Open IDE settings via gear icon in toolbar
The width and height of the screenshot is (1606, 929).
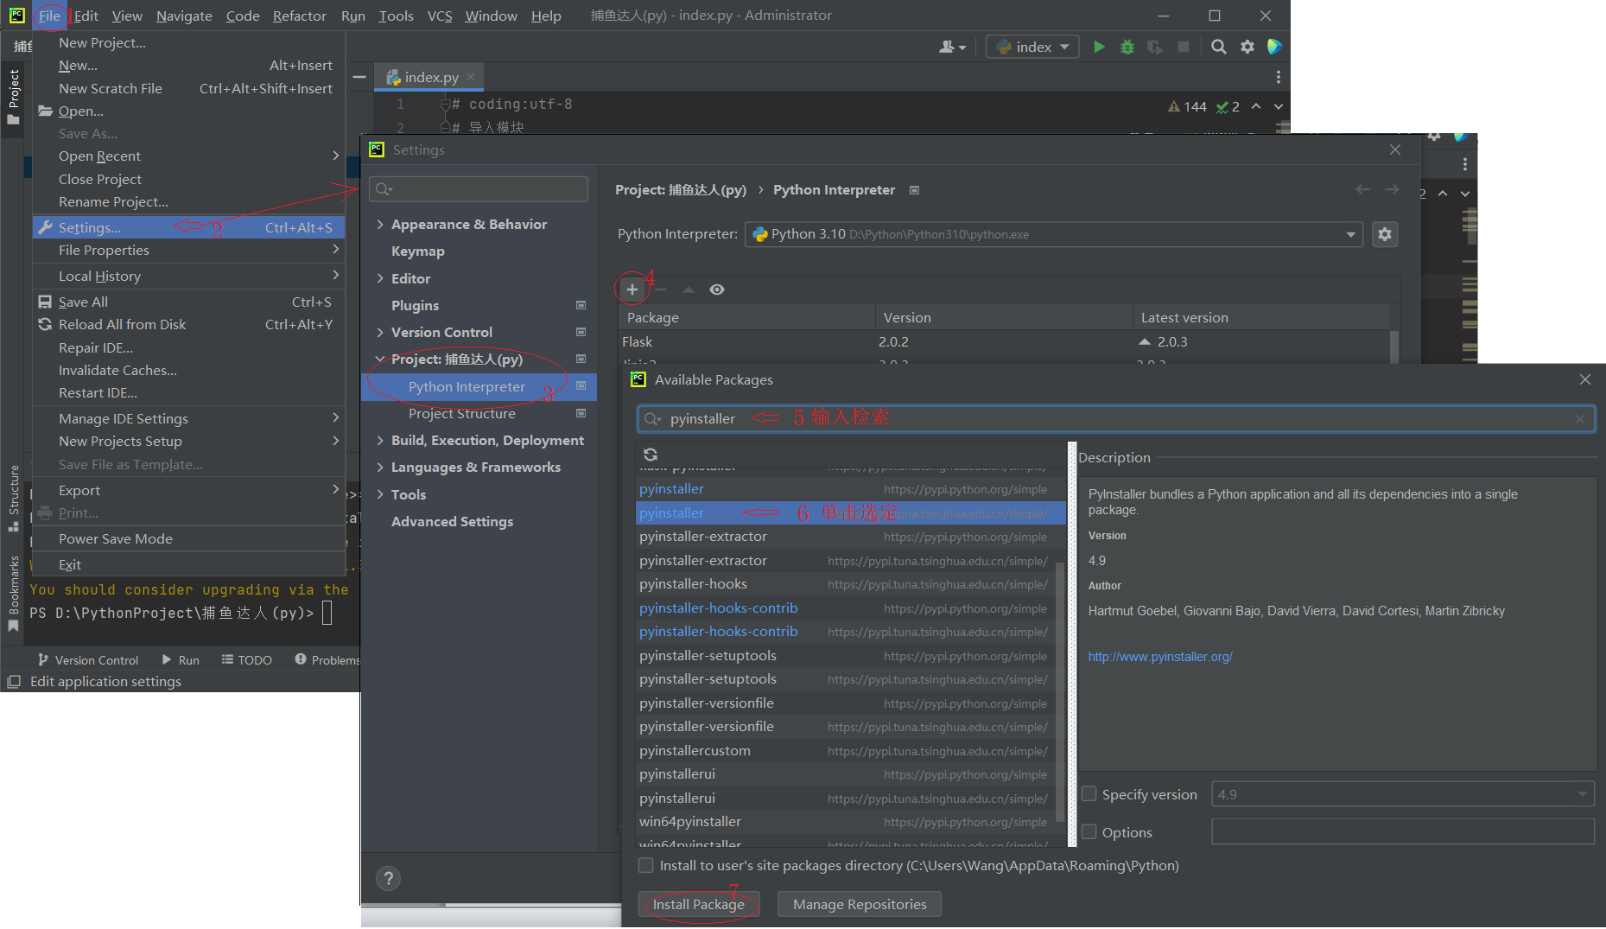[1247, 47]
